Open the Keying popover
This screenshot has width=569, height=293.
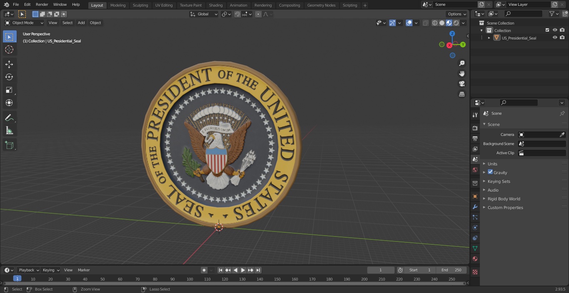click(51, 270)
